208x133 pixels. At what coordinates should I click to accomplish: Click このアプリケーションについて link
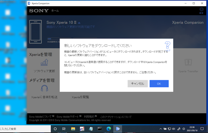[116, 117]
